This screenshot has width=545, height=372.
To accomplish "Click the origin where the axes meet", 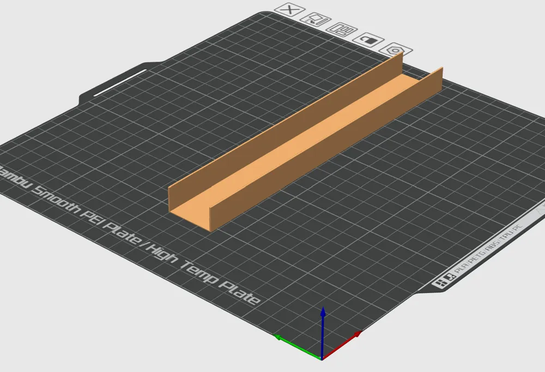I will (x=322, y=358).
